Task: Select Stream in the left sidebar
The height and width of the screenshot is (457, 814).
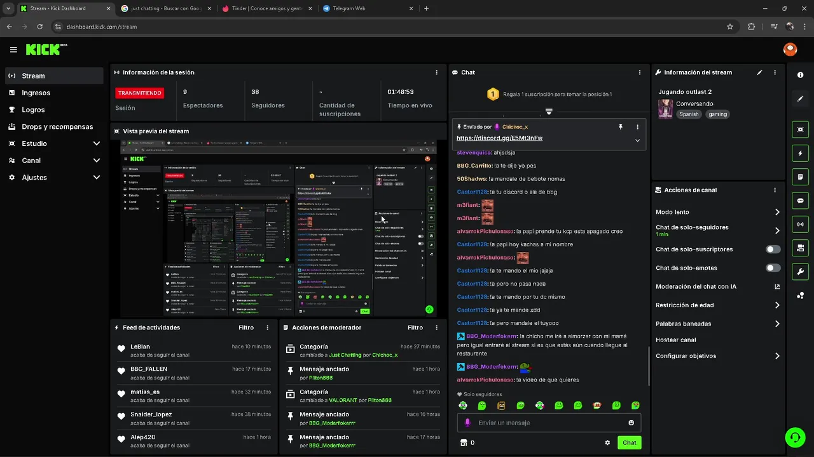Action: pos(54,76)
